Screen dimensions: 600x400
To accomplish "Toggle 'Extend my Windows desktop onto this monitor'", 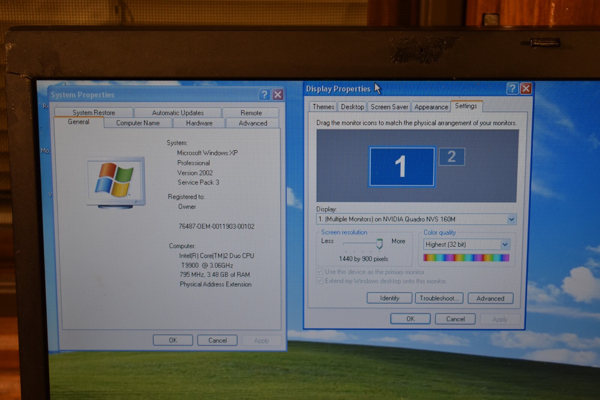I will coord(319,280).
